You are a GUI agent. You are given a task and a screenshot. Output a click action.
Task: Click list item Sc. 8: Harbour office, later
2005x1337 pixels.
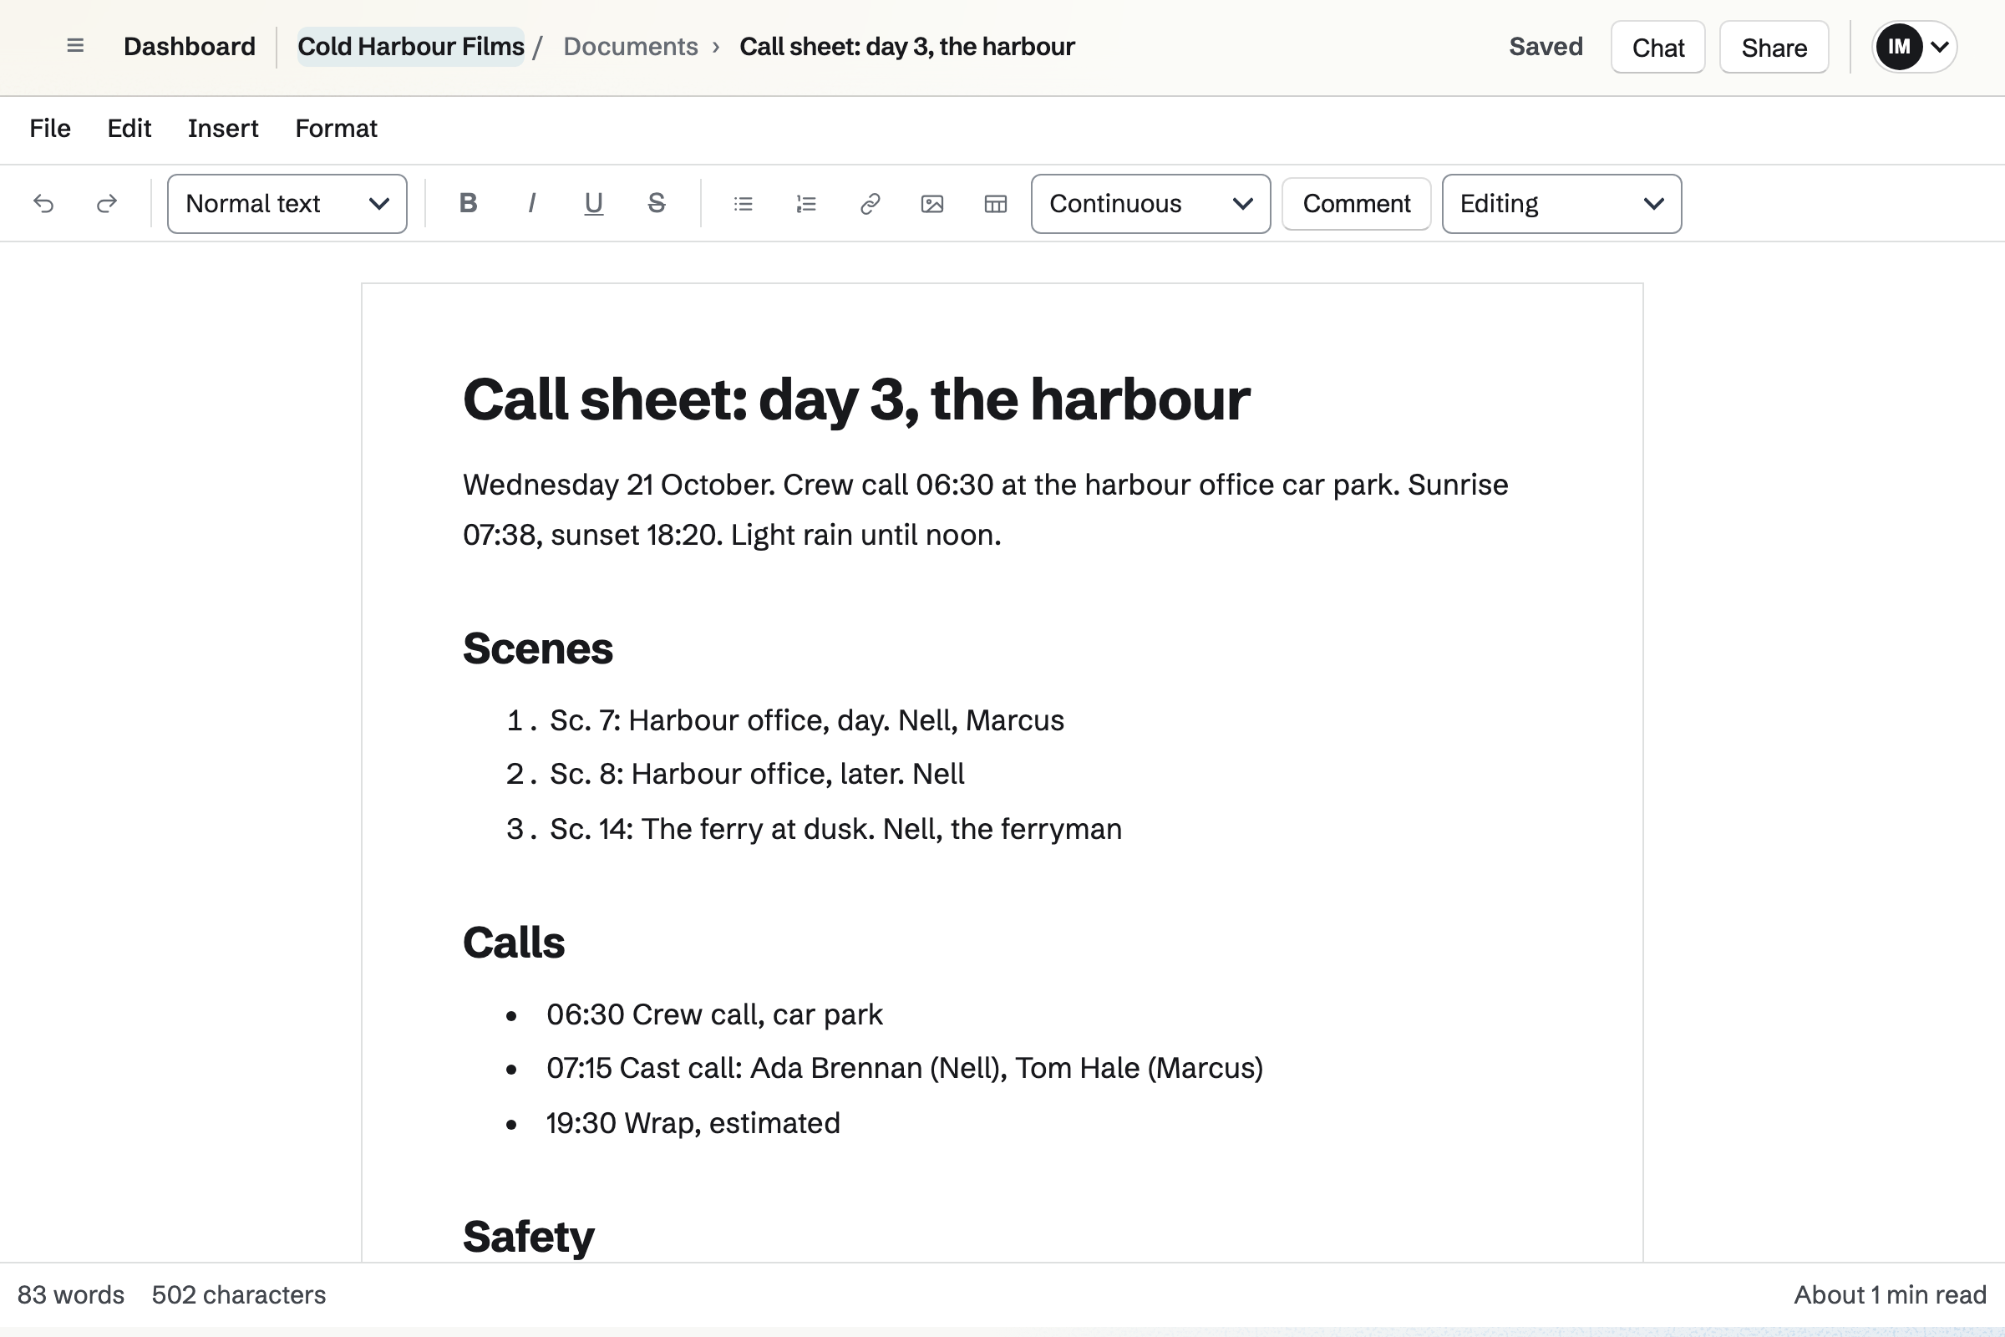tap(757, 775)
